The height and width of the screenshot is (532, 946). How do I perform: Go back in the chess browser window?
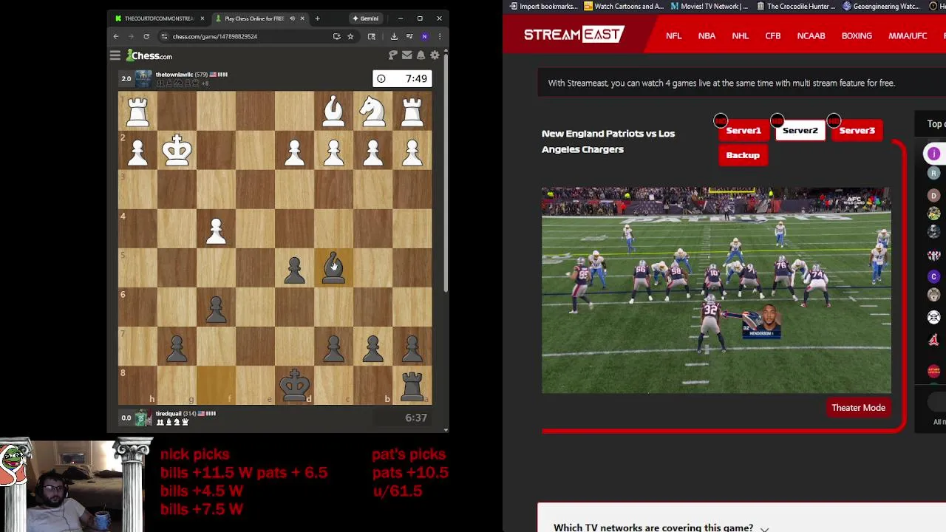point(116,36)
